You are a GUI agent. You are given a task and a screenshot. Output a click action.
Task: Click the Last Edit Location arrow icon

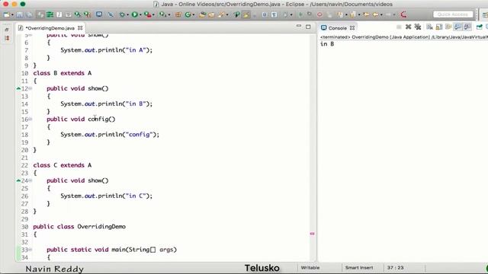pos(366,14)
